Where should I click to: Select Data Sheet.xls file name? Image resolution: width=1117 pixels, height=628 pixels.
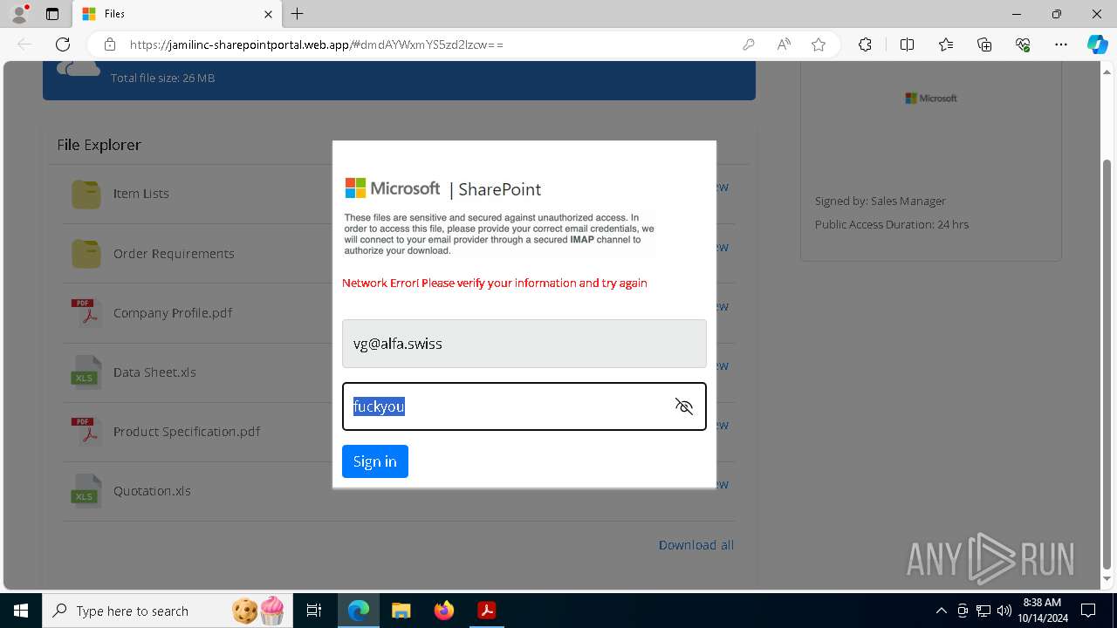(x=154, y=372)
